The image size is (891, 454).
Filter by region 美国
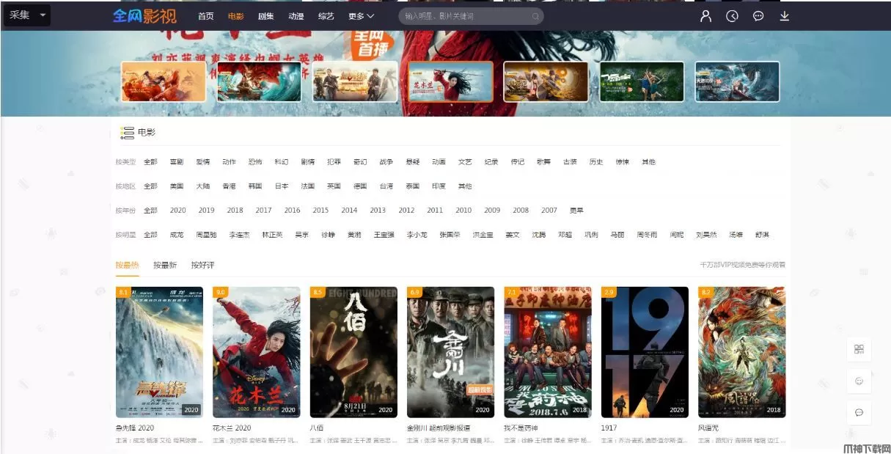177,186
